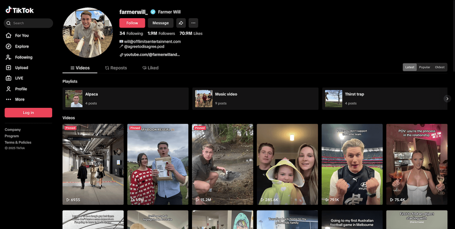455x229 pixels.
Task: Follow the farmerwill_ account
Action: point(132,23)
